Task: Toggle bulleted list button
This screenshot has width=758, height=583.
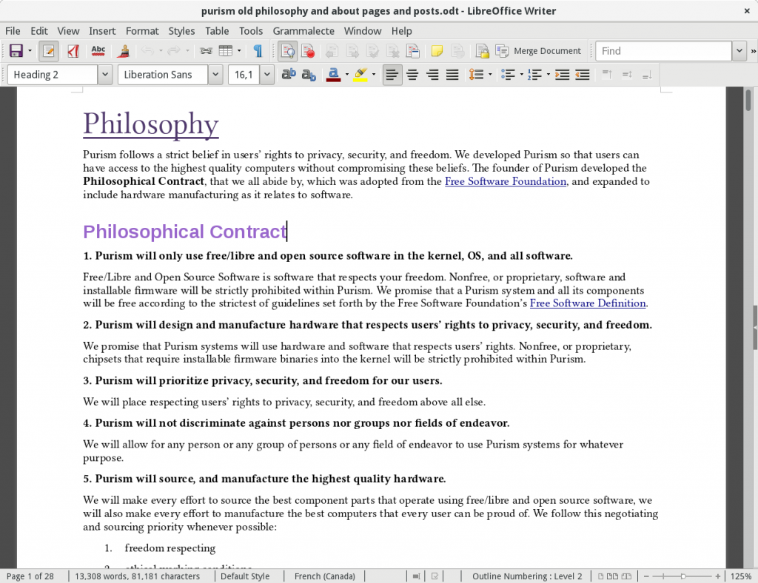Action: [508, 75]
